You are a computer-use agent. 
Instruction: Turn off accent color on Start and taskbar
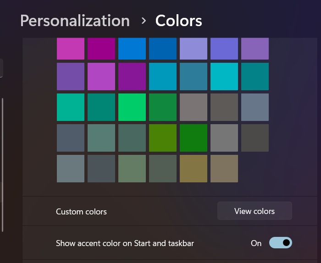pos(281,243)
